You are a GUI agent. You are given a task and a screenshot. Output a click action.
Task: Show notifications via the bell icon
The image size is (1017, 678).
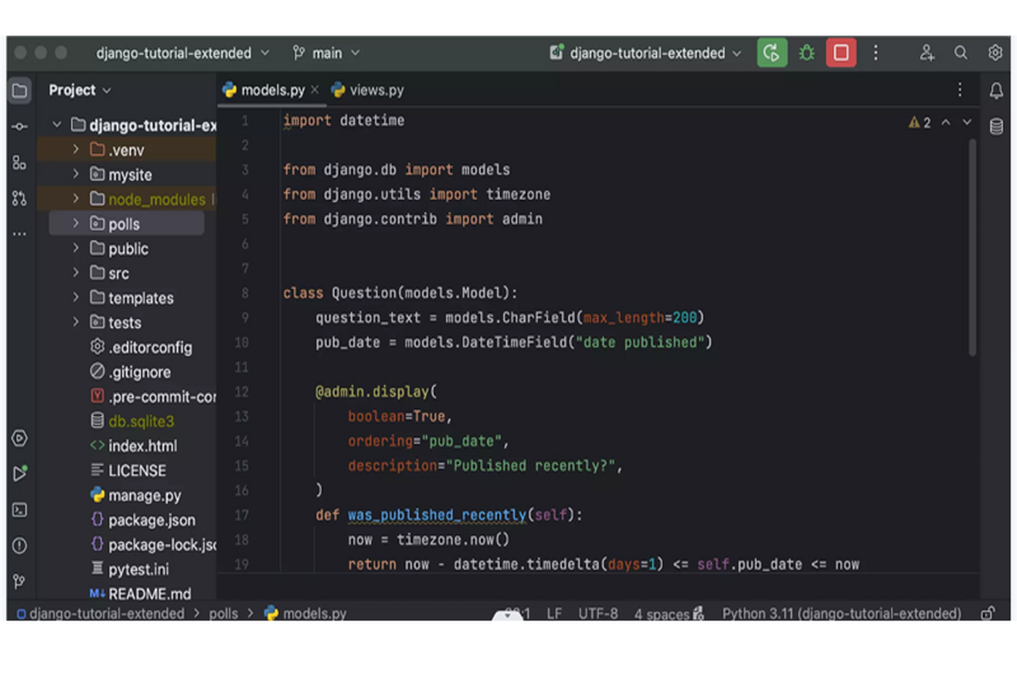click(997, 89)
